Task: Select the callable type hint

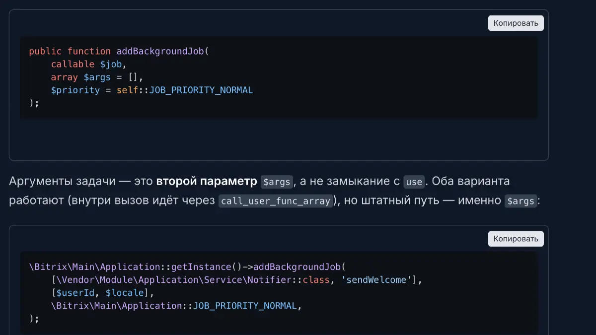Action: [73, 64]
